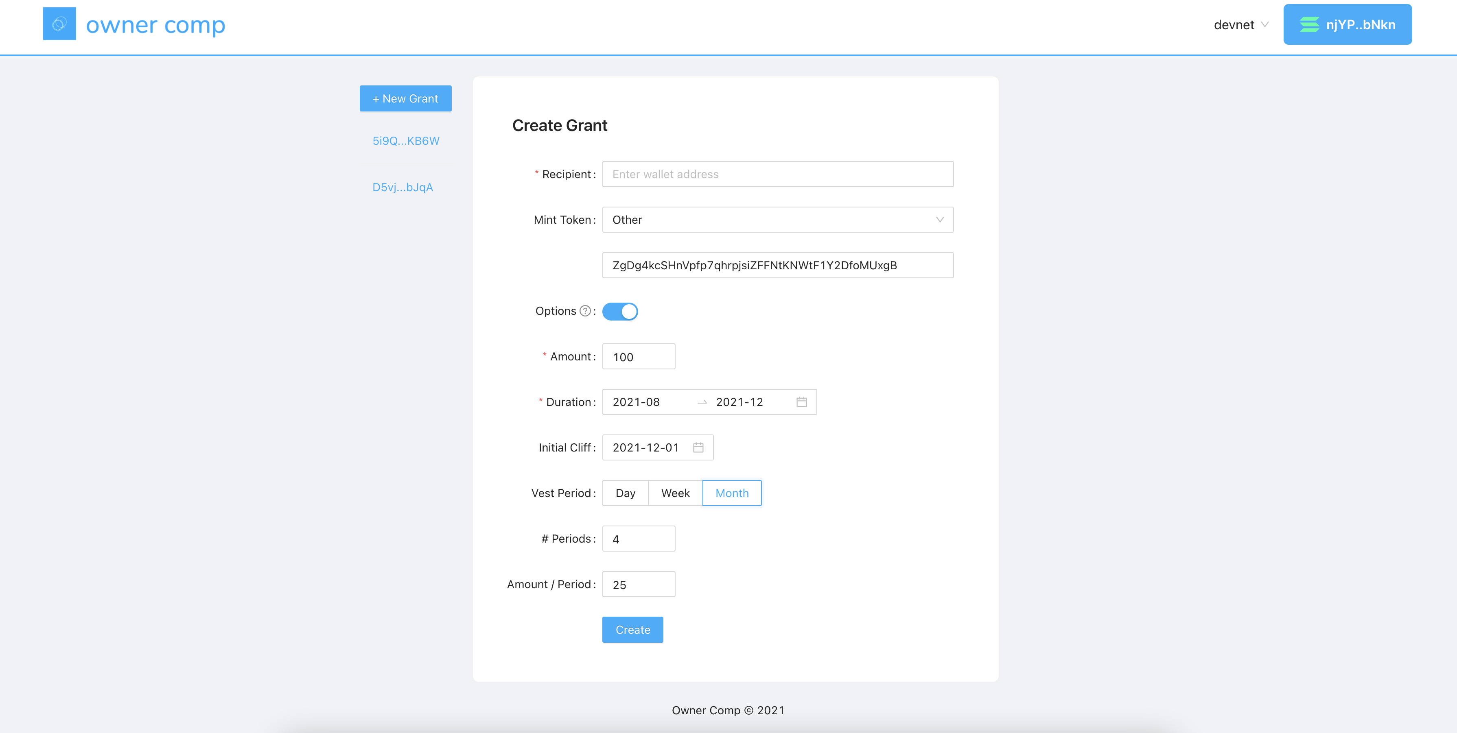The width and height of the screenshot is (1457, 733).
Task: Click the owner comp logo icon
Action: (x=59, y=24)
